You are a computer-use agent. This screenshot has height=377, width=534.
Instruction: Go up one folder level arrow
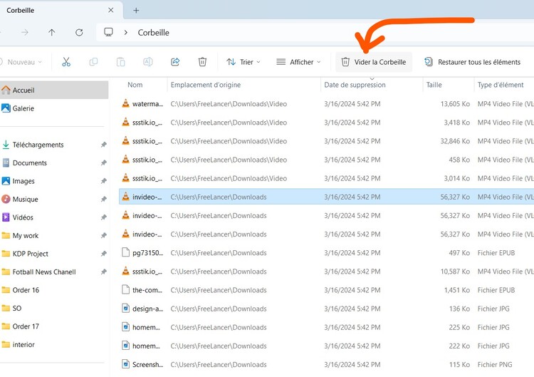[52, 32]
